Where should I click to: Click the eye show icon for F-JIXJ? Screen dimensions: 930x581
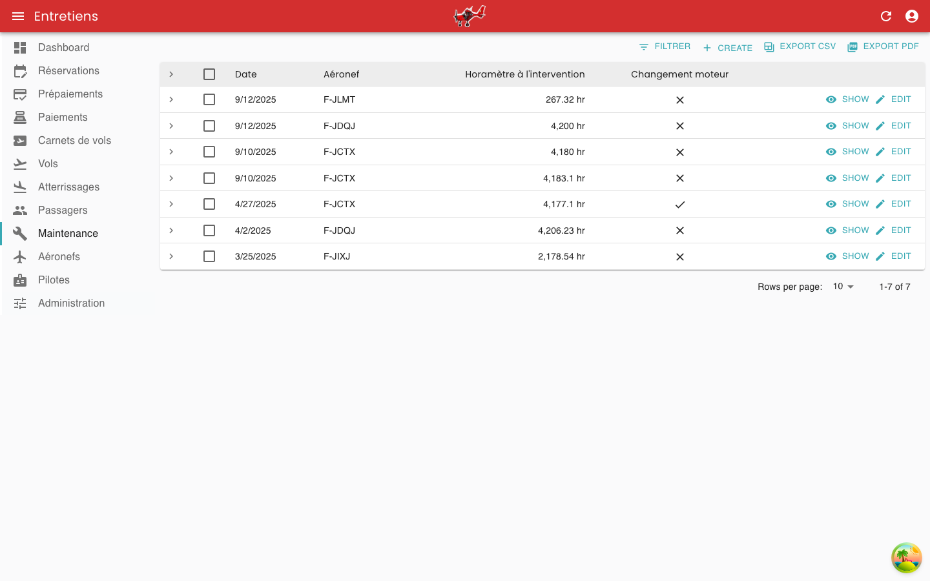tap(831, 256)
